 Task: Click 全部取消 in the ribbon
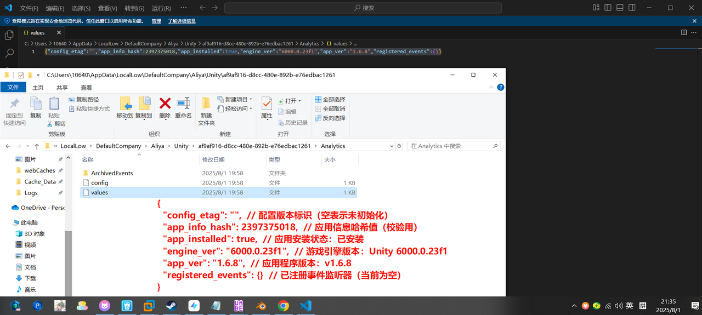[x=330, y=108]
